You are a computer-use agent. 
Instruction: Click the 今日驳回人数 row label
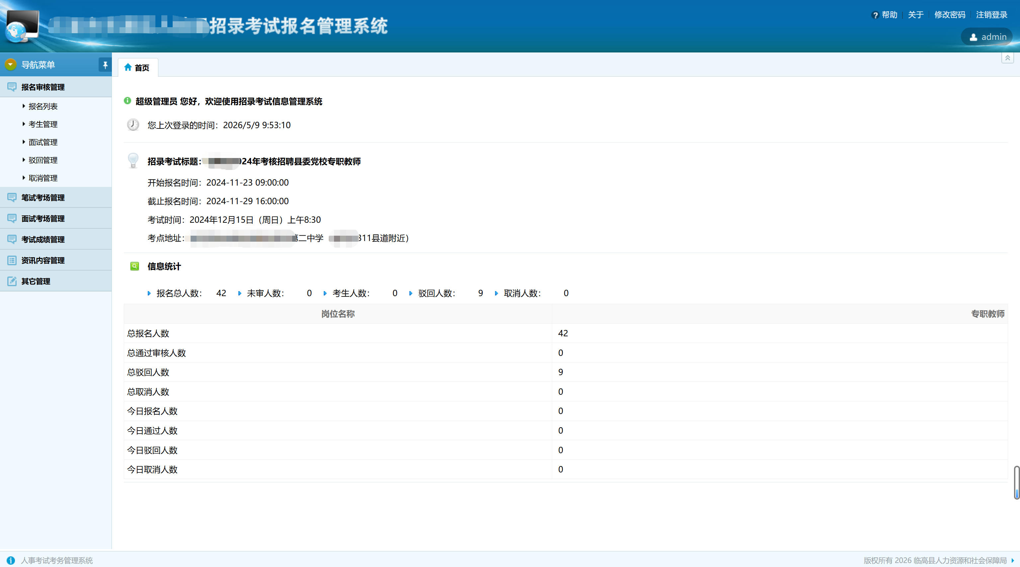point(152,450)
